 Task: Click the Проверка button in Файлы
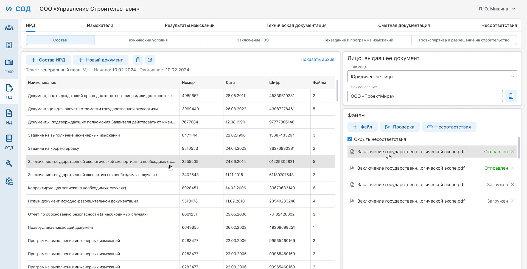400,127
